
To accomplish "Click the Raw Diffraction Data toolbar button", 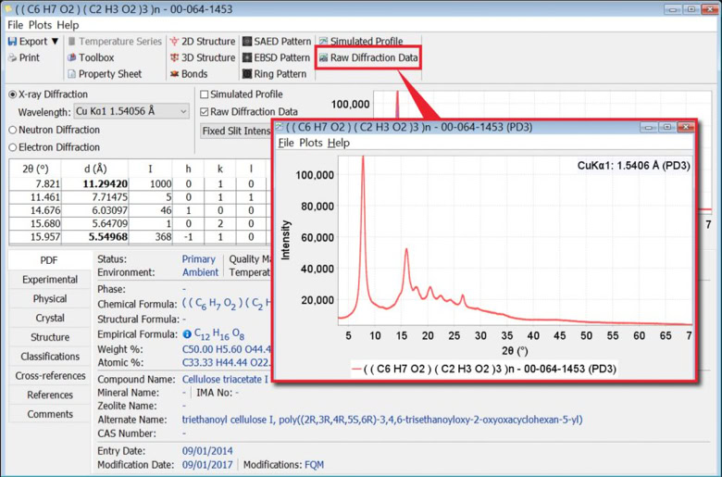I will pyautogui.click(x=367, y=57).
